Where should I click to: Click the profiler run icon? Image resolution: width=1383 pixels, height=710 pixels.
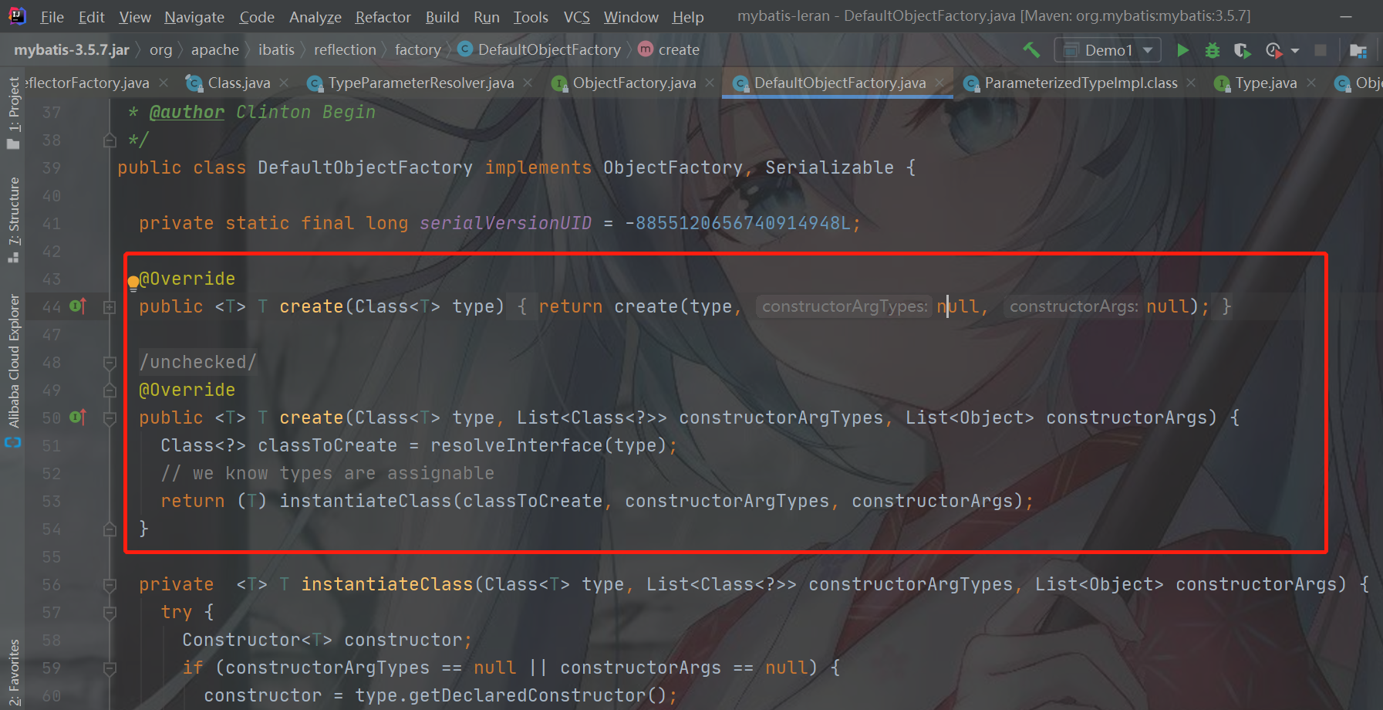(x=1273, y=50)
